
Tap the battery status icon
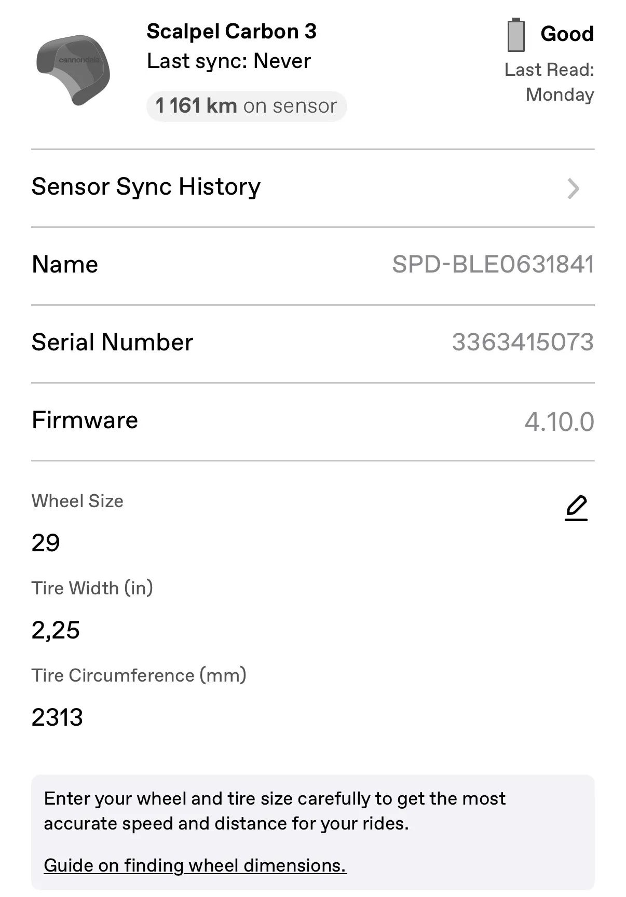(x=515, y=35)
